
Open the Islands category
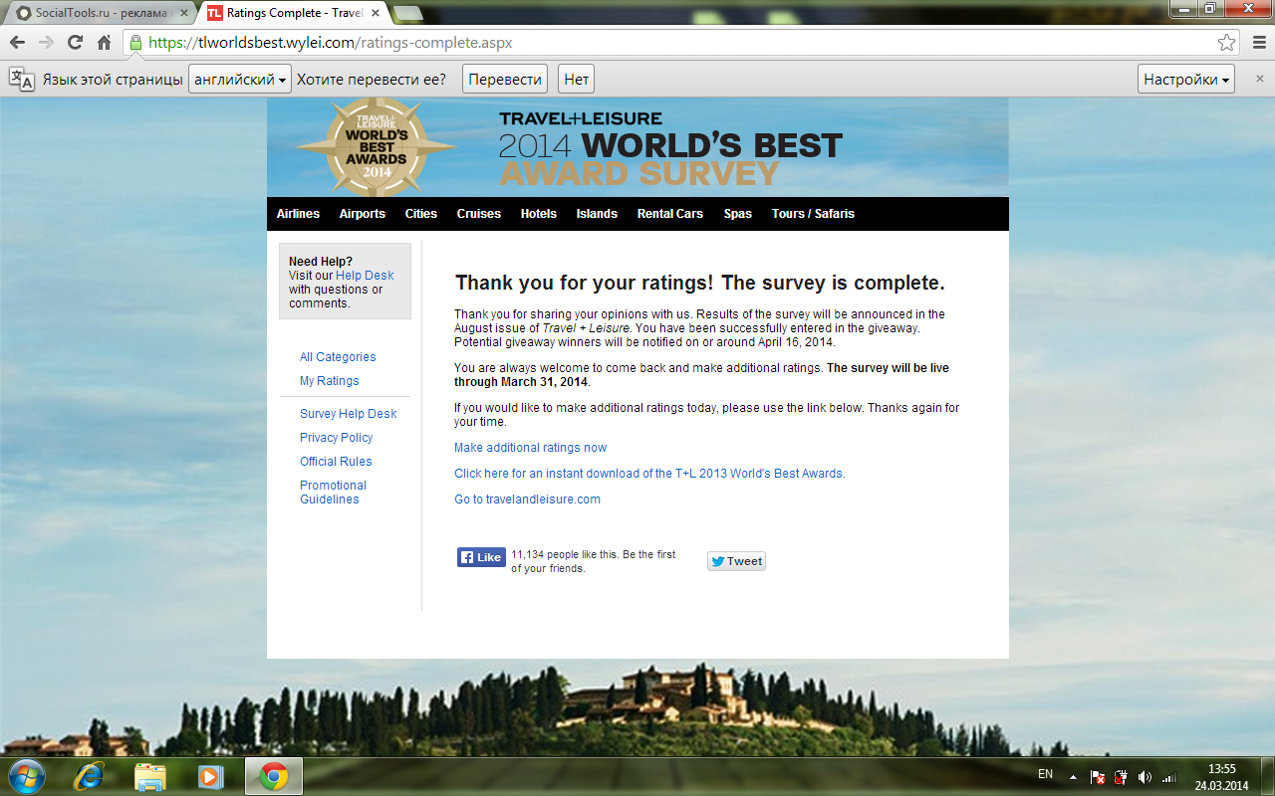[597, 214]
